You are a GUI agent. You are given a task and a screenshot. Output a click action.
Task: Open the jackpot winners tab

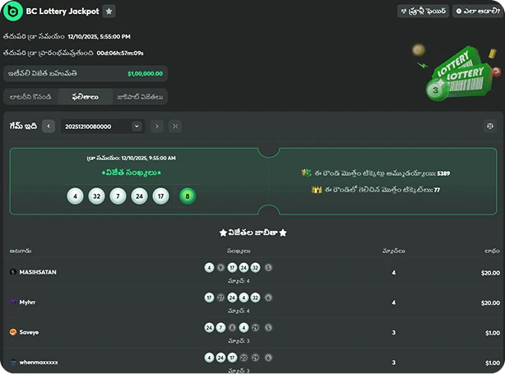click(139, 97)
